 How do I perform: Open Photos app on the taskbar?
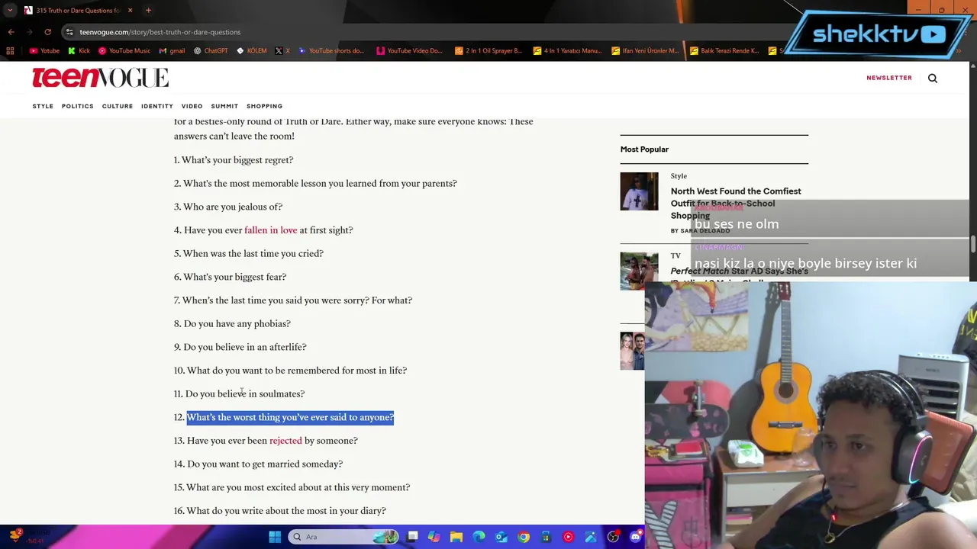coord(591,537)
